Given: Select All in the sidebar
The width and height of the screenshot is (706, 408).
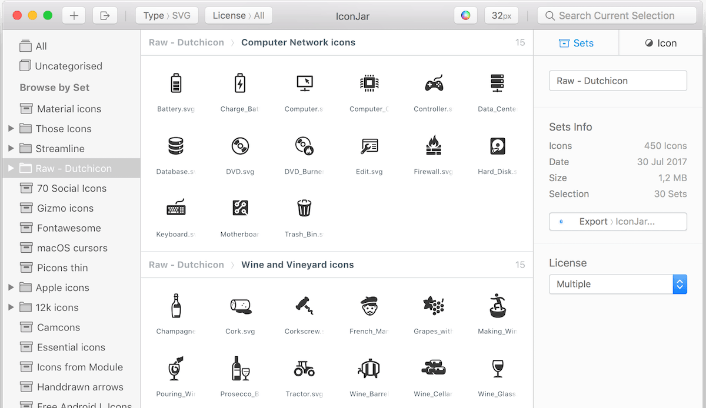Looking at the screenshot, I should 71,46.
